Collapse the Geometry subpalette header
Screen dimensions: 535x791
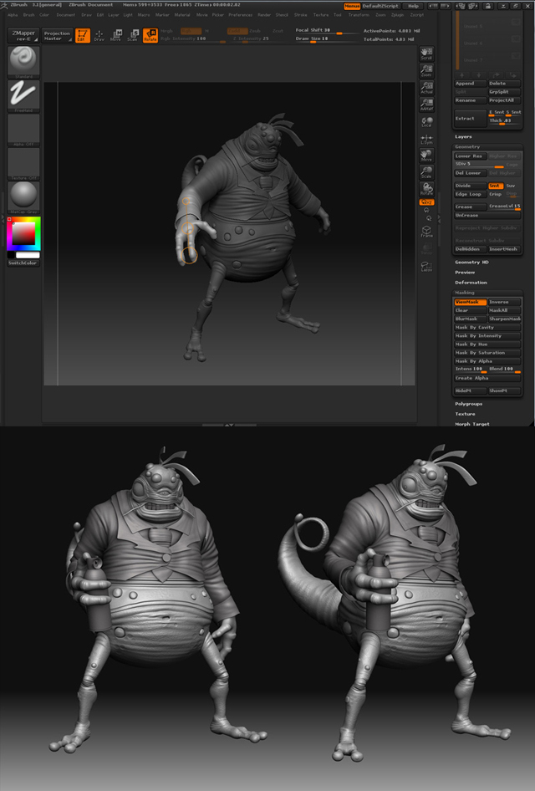coord(467,147)
